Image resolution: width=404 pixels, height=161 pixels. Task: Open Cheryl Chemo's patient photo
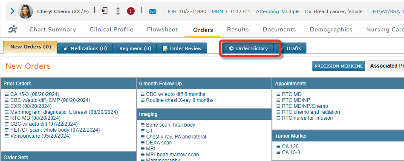(x=26, y=11)
